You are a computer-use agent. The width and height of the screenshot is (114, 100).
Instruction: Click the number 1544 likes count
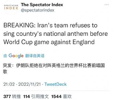[56, 97]
